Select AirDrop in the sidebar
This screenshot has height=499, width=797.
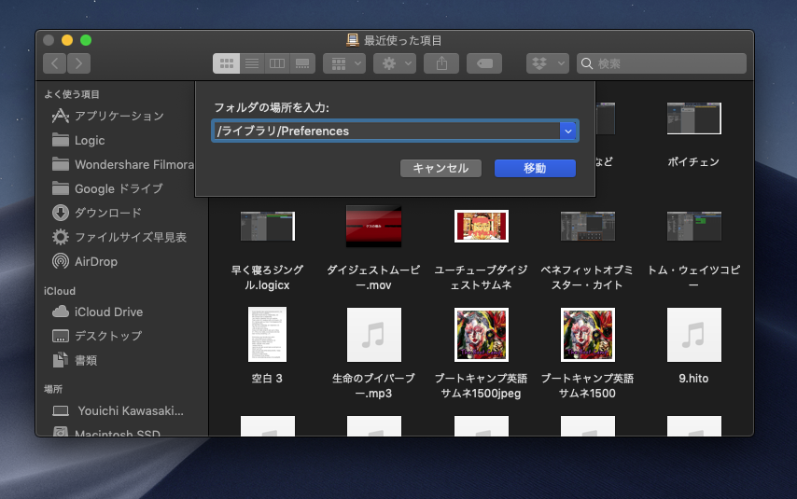pos(96,261)
